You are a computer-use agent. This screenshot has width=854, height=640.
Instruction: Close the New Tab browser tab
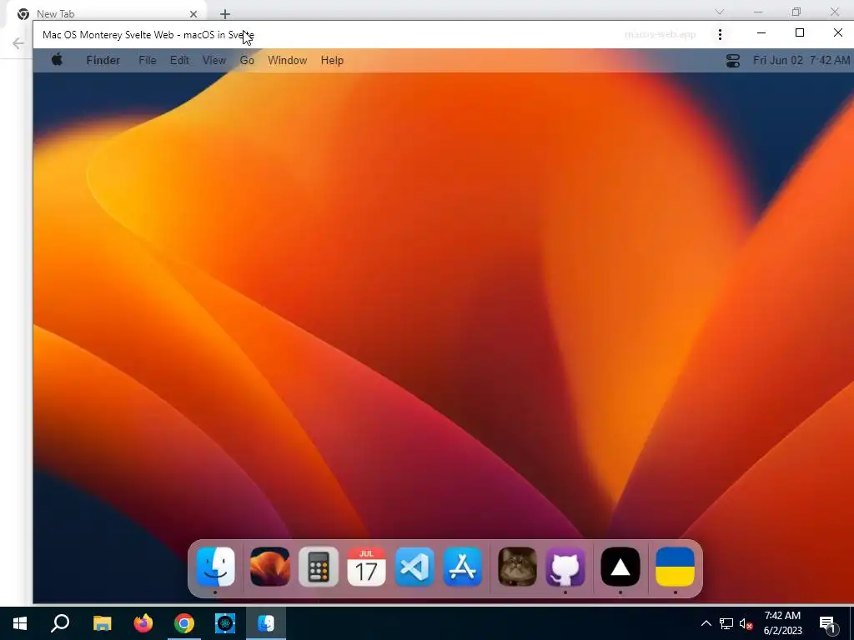tap(193, 14)
